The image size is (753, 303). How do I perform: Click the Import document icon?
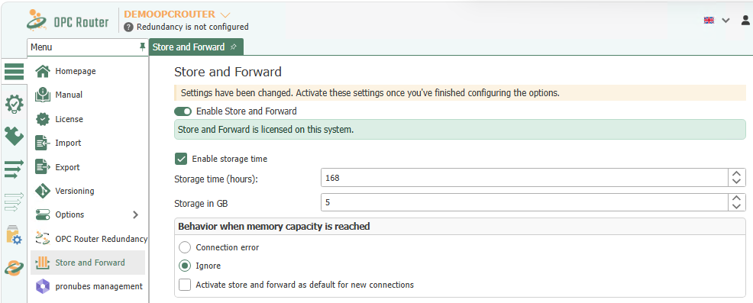click(43, 143)
